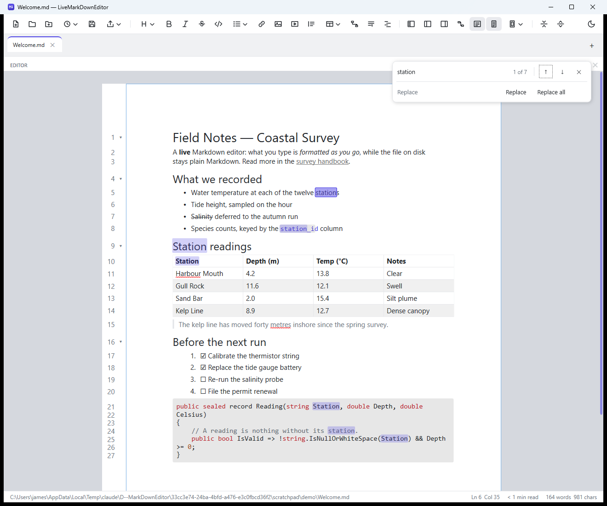Click the '164 words 981 chars' status entry

(x=571, y=497)
